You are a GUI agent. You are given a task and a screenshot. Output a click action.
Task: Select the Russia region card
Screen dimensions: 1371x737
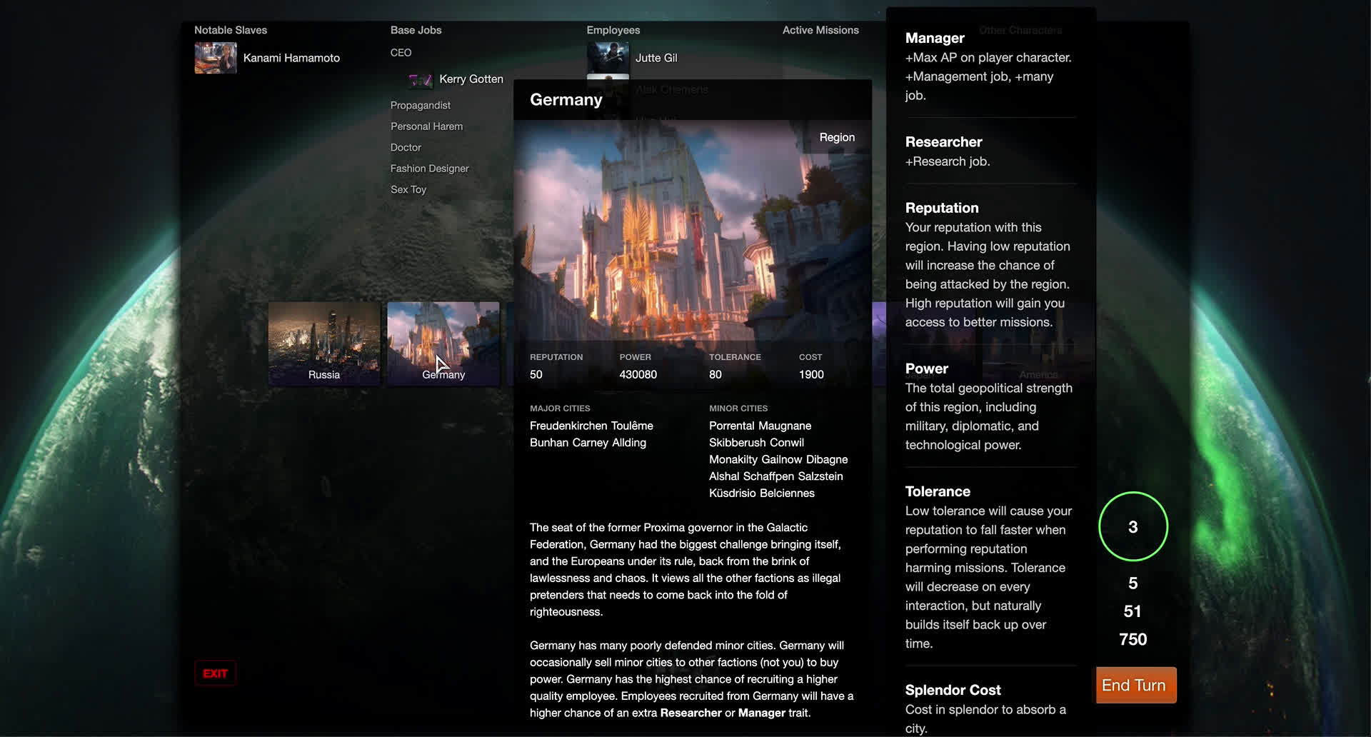pos(324,343)
